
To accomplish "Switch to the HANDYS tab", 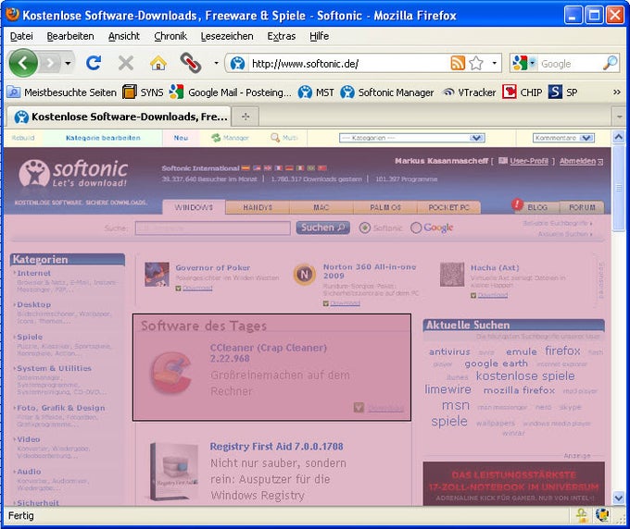I will point(258,207).
